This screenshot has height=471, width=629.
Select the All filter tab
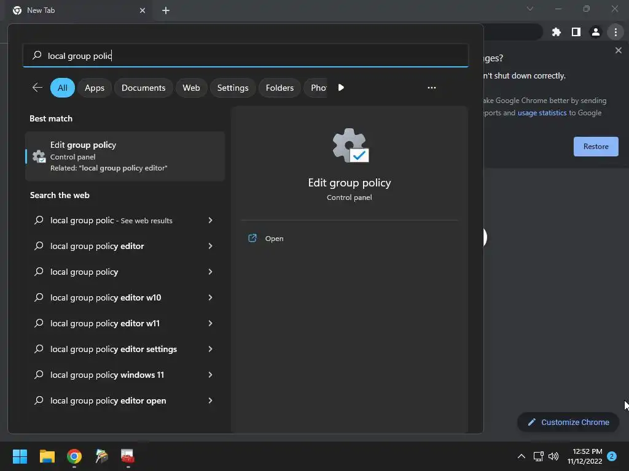[x=63, y=88]
